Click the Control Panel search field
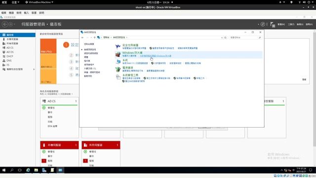 click(x=245, y=38)
